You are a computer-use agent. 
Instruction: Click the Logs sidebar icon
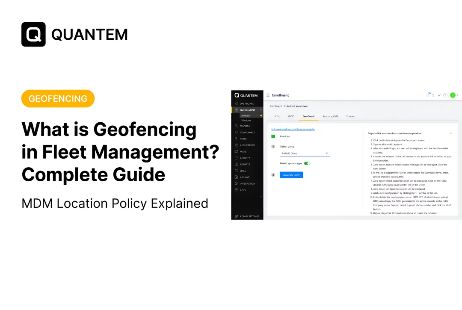coord(236,171)
